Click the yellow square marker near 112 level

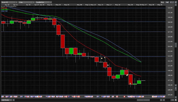pyautogui.click(x=102, y=58)
